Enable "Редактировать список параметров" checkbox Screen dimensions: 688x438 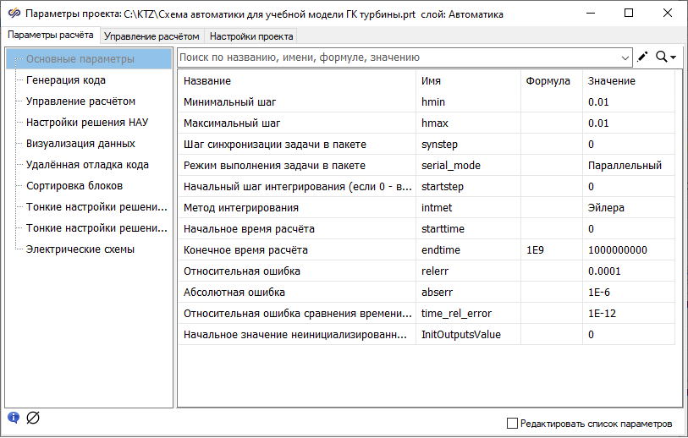coord(511,423)
